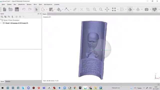The width and height of the screenshot is (160, 90).
Task: Click the Perspective 30° view label
Action: click(47, 17)
